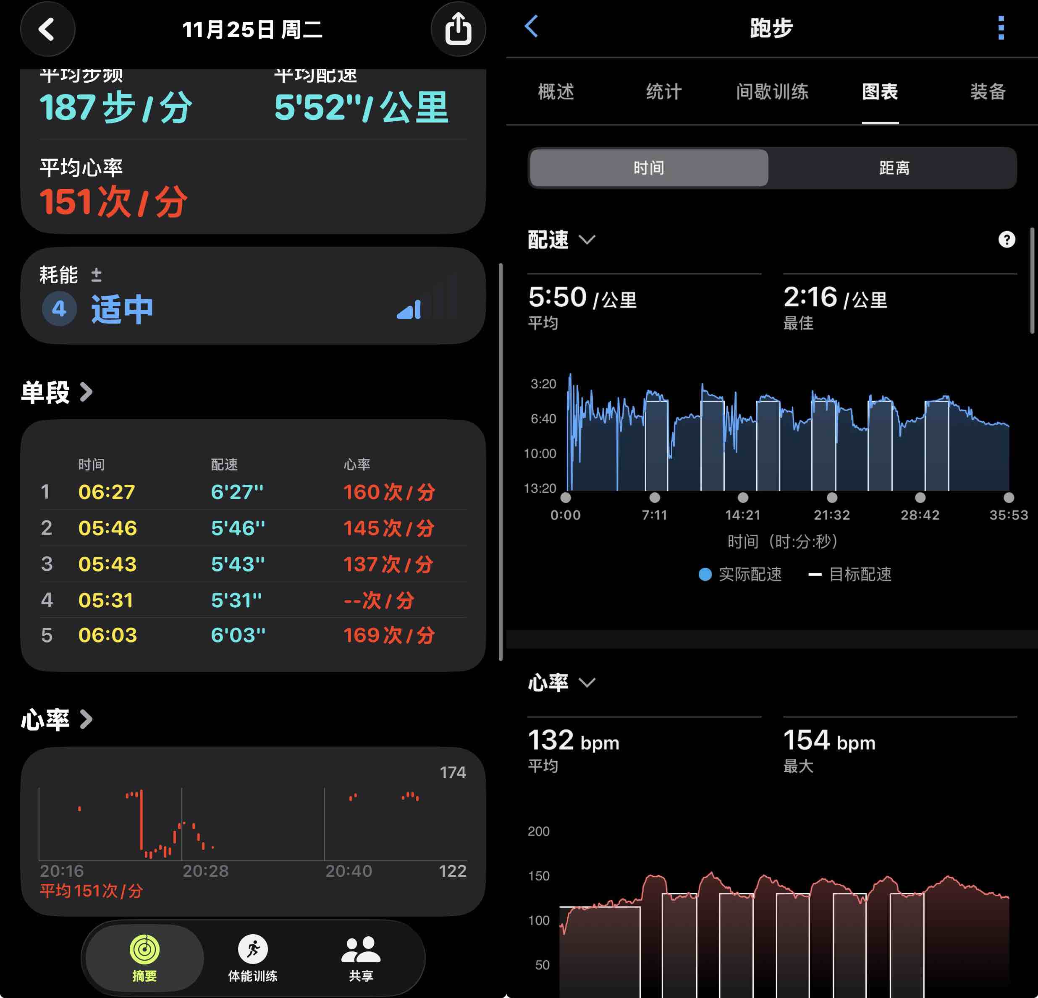Tap the 21:32 marker on pace chart
Screen dimensions: 1038x998
[x=832, y=498]
